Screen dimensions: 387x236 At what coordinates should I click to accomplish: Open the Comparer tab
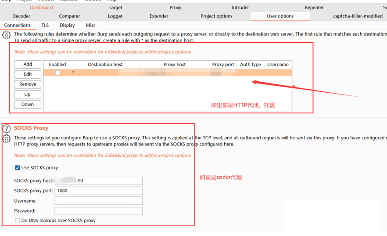click(69, 16)
